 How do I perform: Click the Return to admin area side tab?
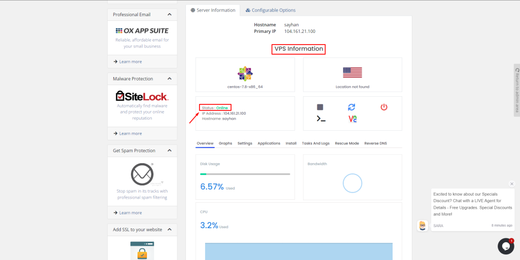point(517,90)
